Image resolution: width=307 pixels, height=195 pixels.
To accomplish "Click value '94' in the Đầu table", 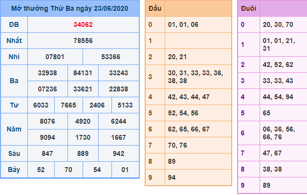I will point(172,177).
